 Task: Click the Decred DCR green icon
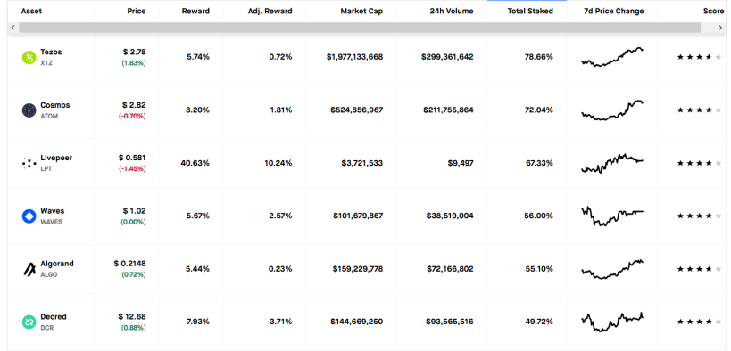pos(29,322)
